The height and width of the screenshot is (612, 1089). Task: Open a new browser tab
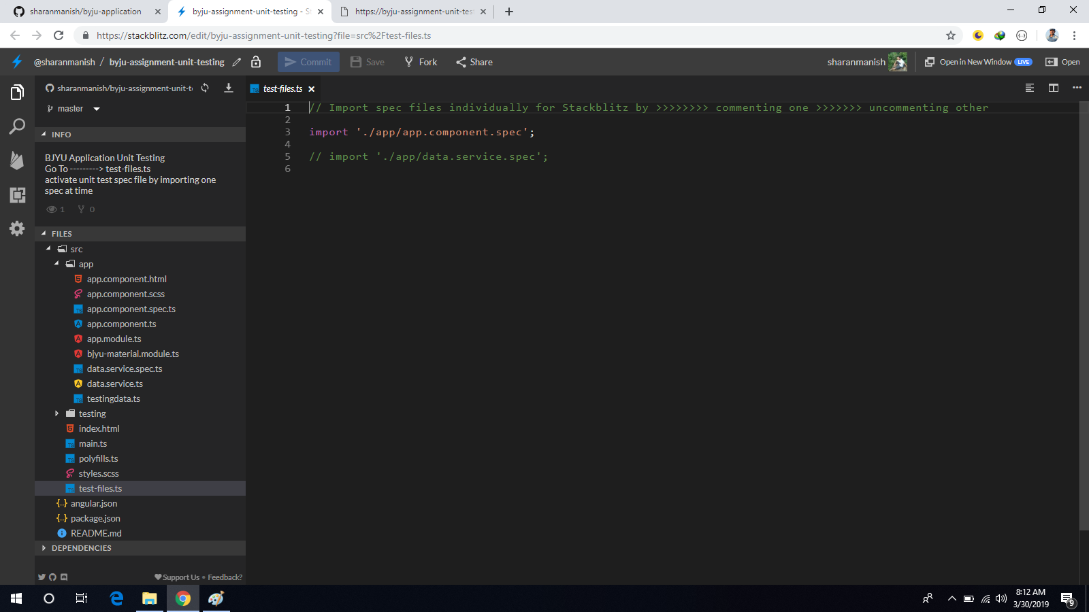point(509,12)
